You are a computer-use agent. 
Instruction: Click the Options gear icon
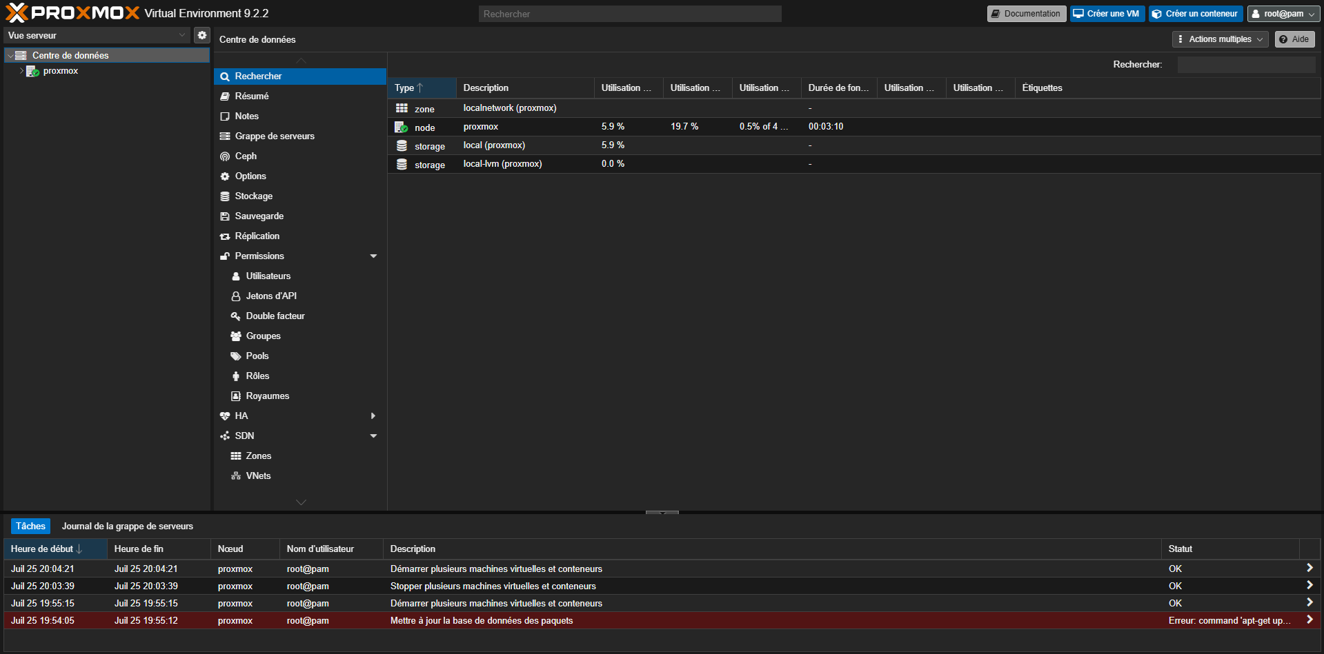(225, 176)
